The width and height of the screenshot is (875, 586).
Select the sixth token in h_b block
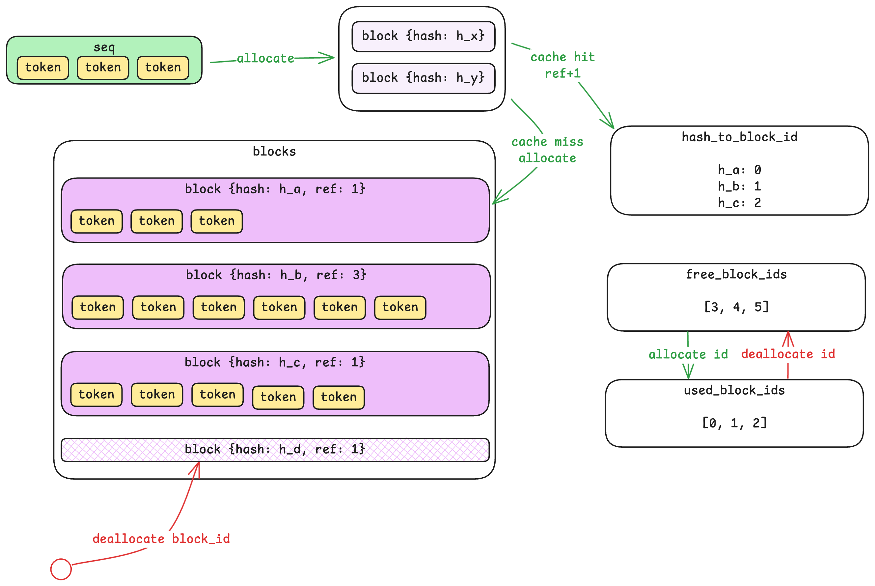[400, 307]
